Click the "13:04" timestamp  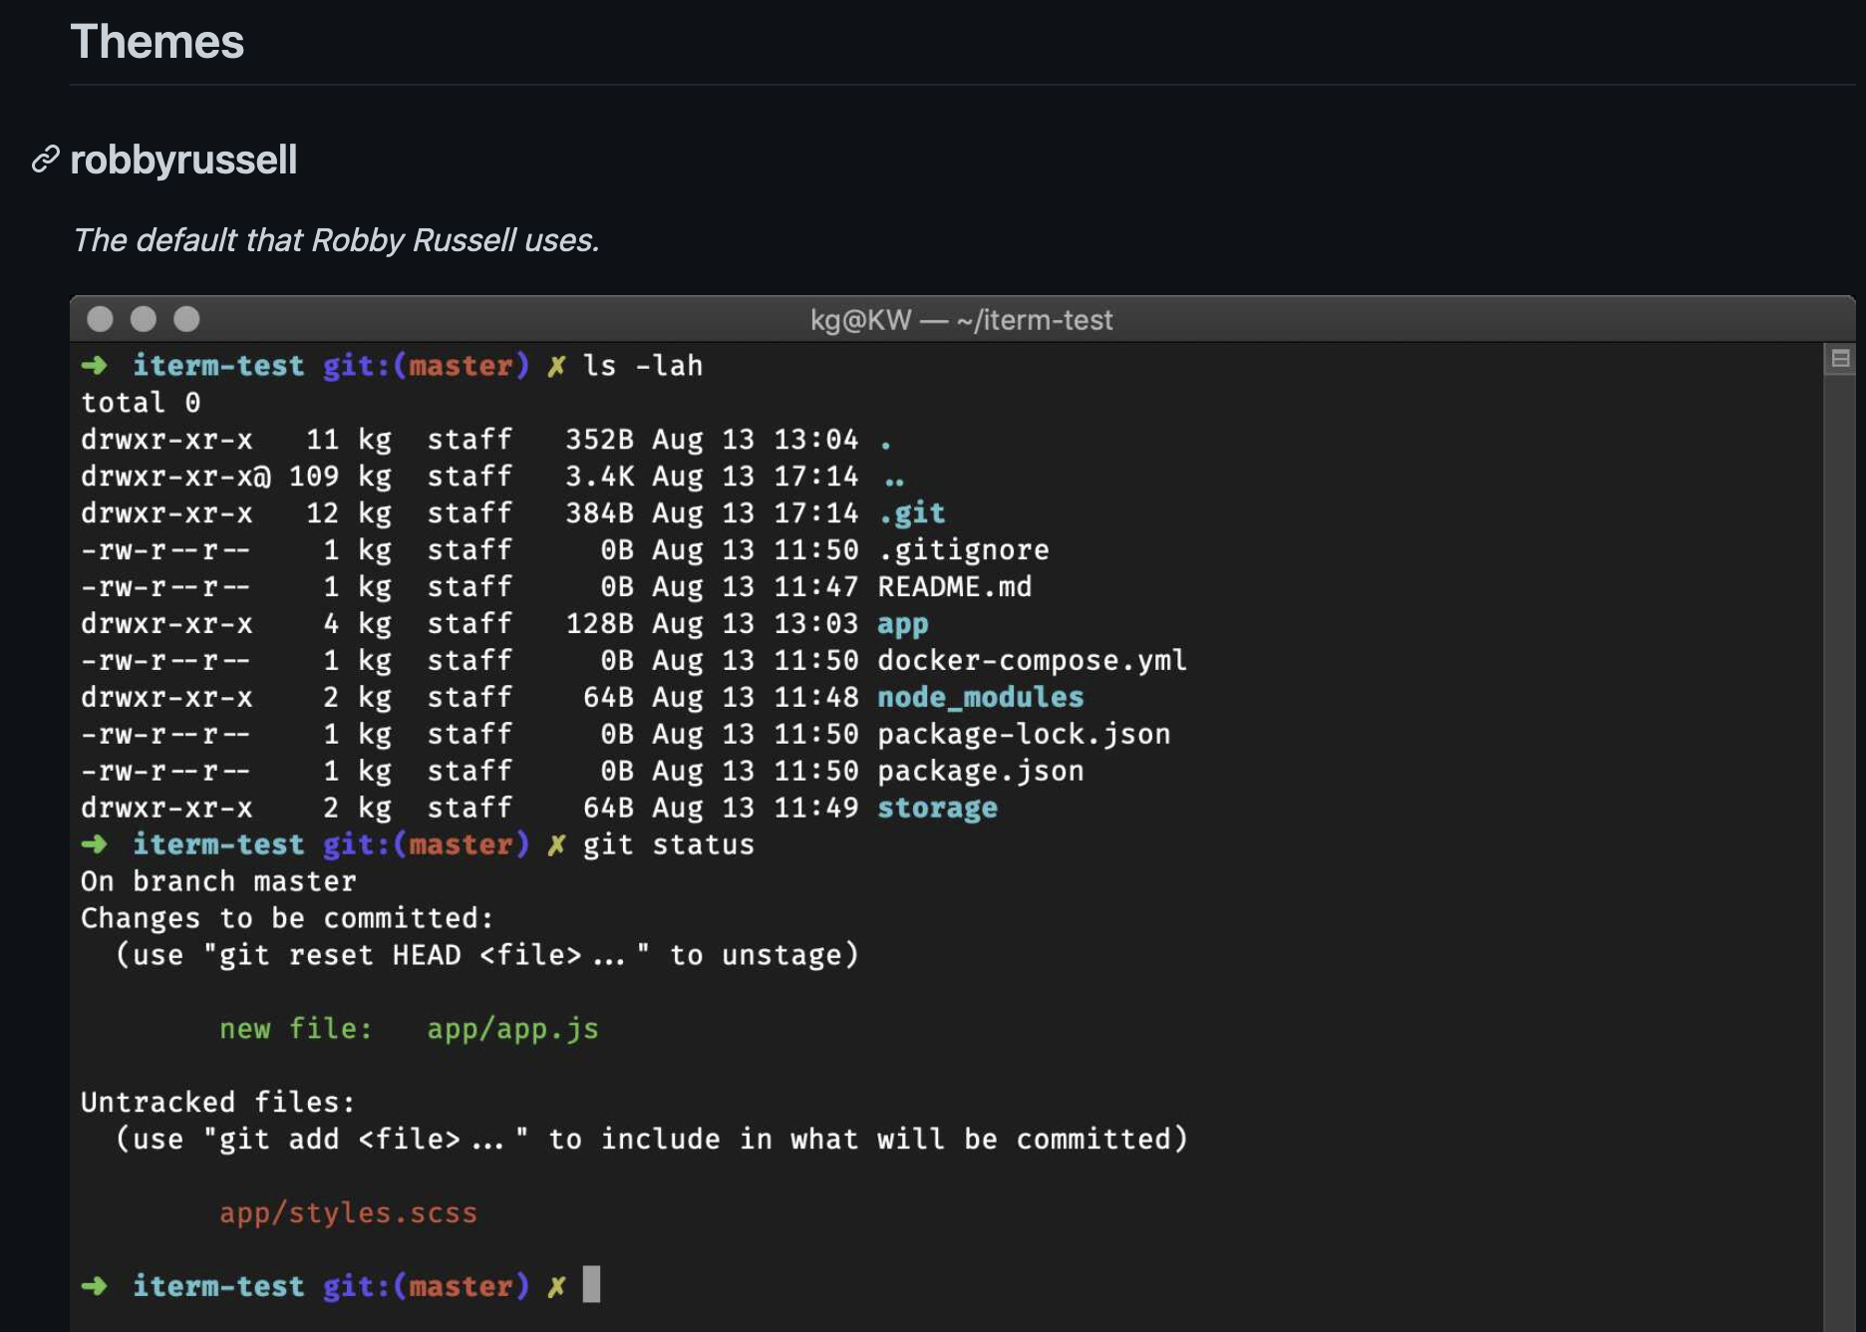point(816,440)
